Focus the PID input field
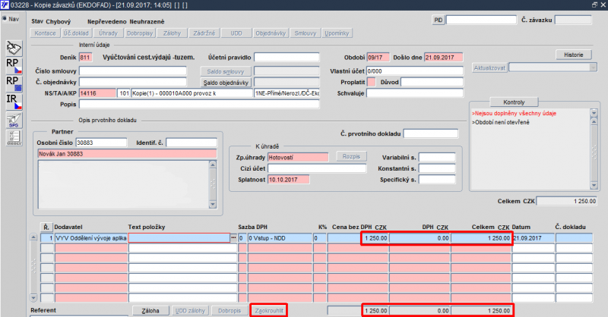The width and height of the screenshot is (608, 317). point(481,20)
